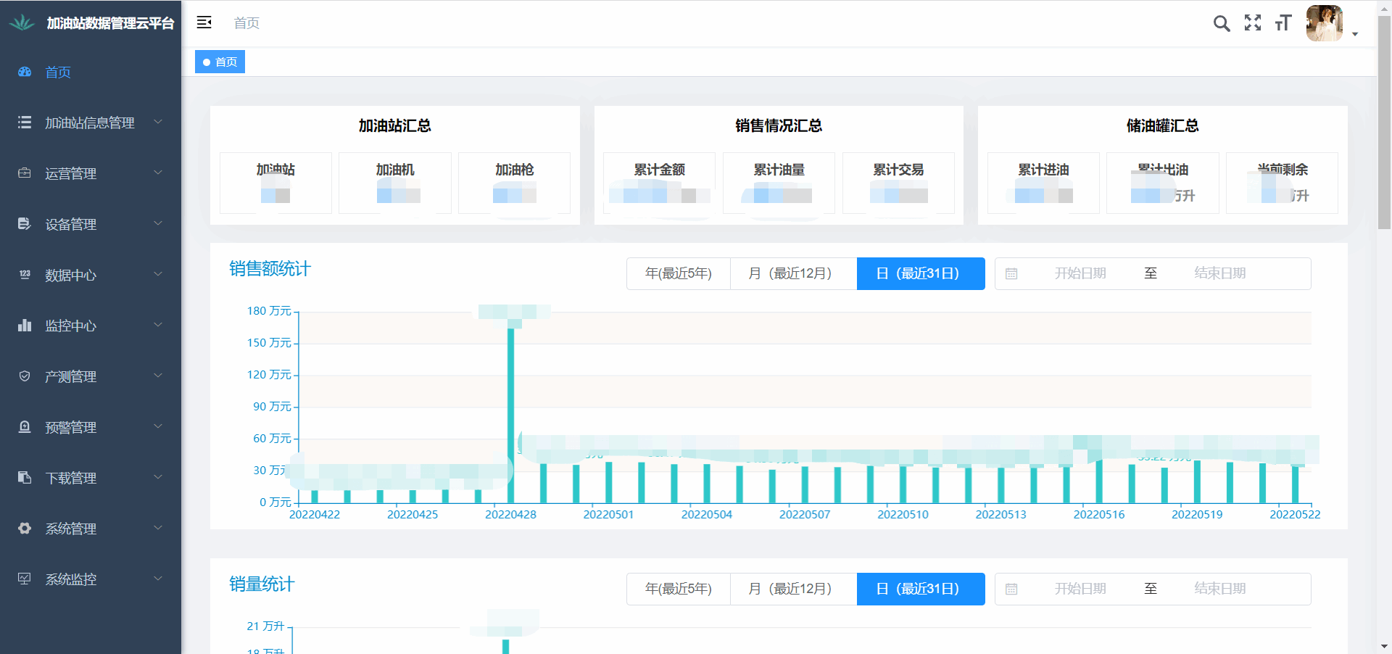The image size is (1392, 654).
Task: Click the 系统管理 gear icon
Action: 25,529
